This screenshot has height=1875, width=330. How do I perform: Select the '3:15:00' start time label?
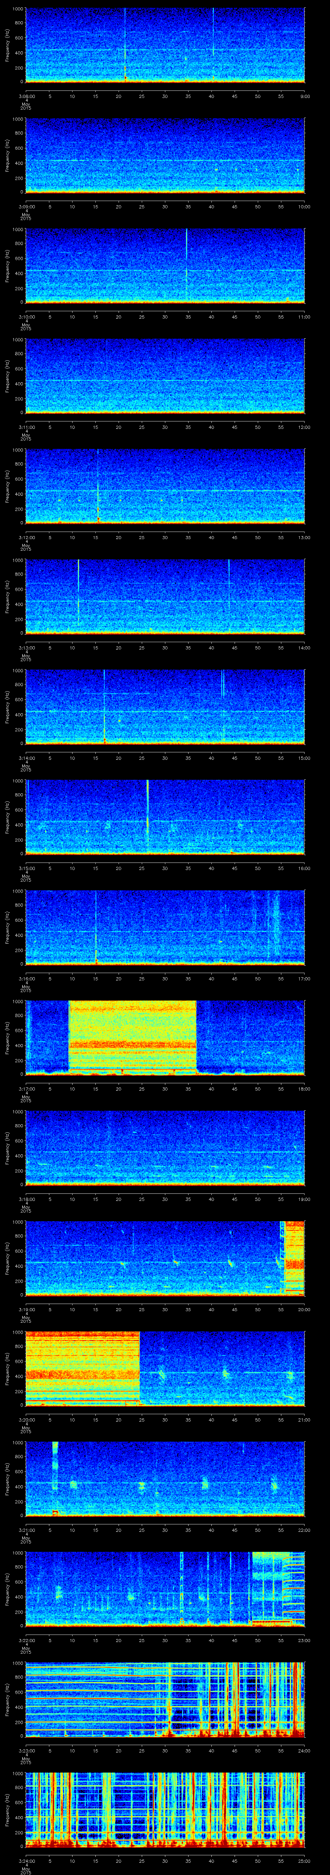coord(26,868)
